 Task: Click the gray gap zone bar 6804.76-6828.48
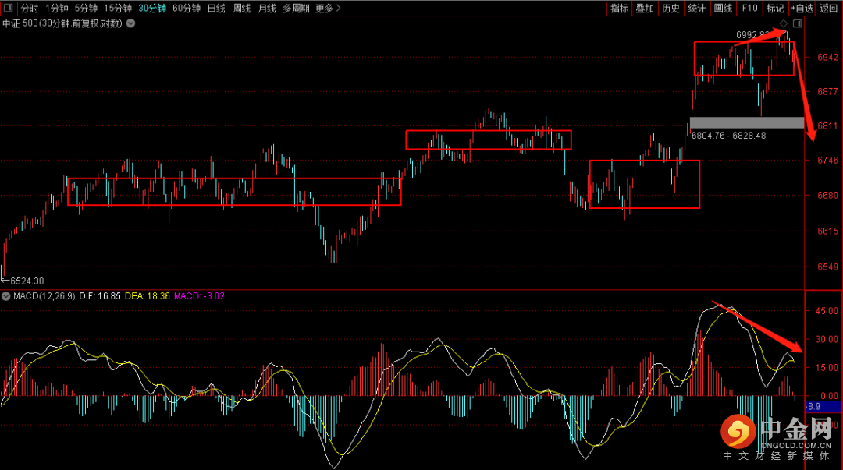pos(746,122)
